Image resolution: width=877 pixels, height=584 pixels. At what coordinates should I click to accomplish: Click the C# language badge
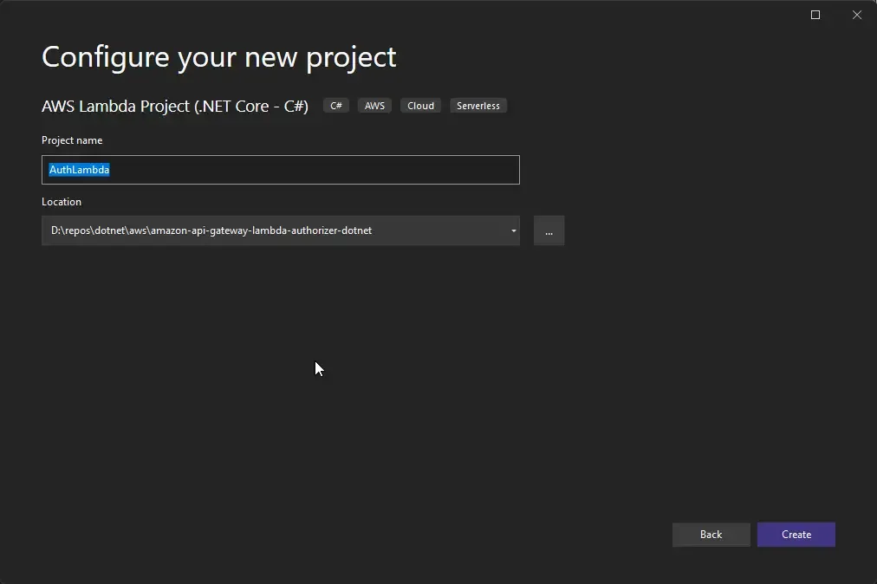click(x=335, y=105)
